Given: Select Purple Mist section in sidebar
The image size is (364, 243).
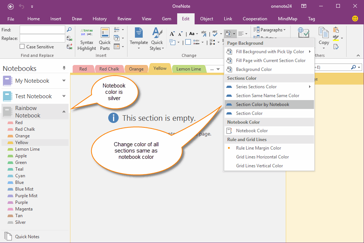Looking at the screenshot, I should tap(26, 196).
